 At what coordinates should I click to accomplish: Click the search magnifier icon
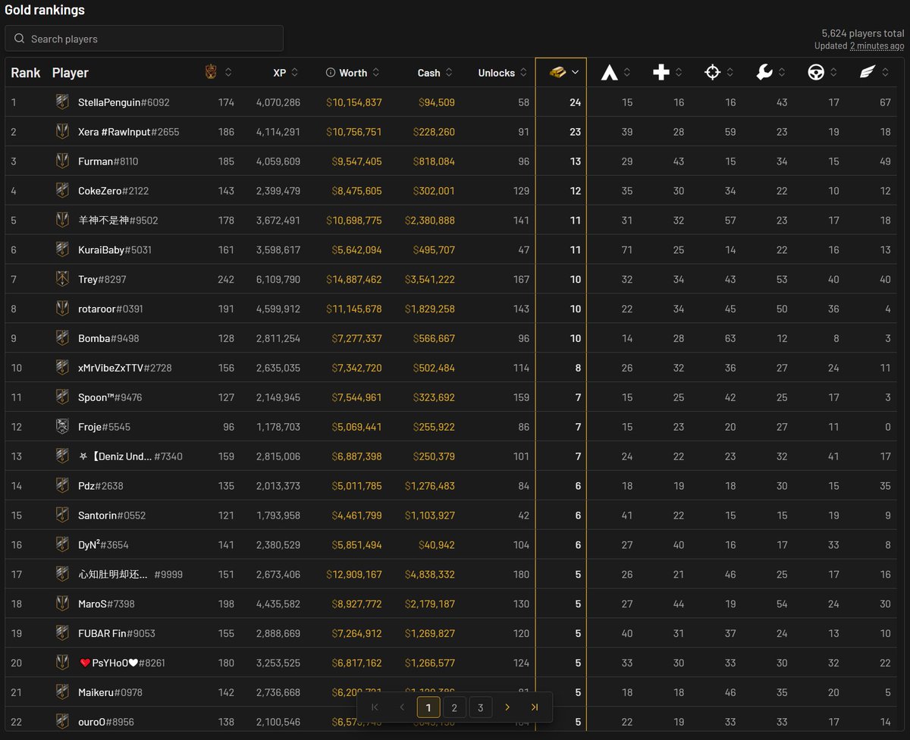click(x=19, y=39)
